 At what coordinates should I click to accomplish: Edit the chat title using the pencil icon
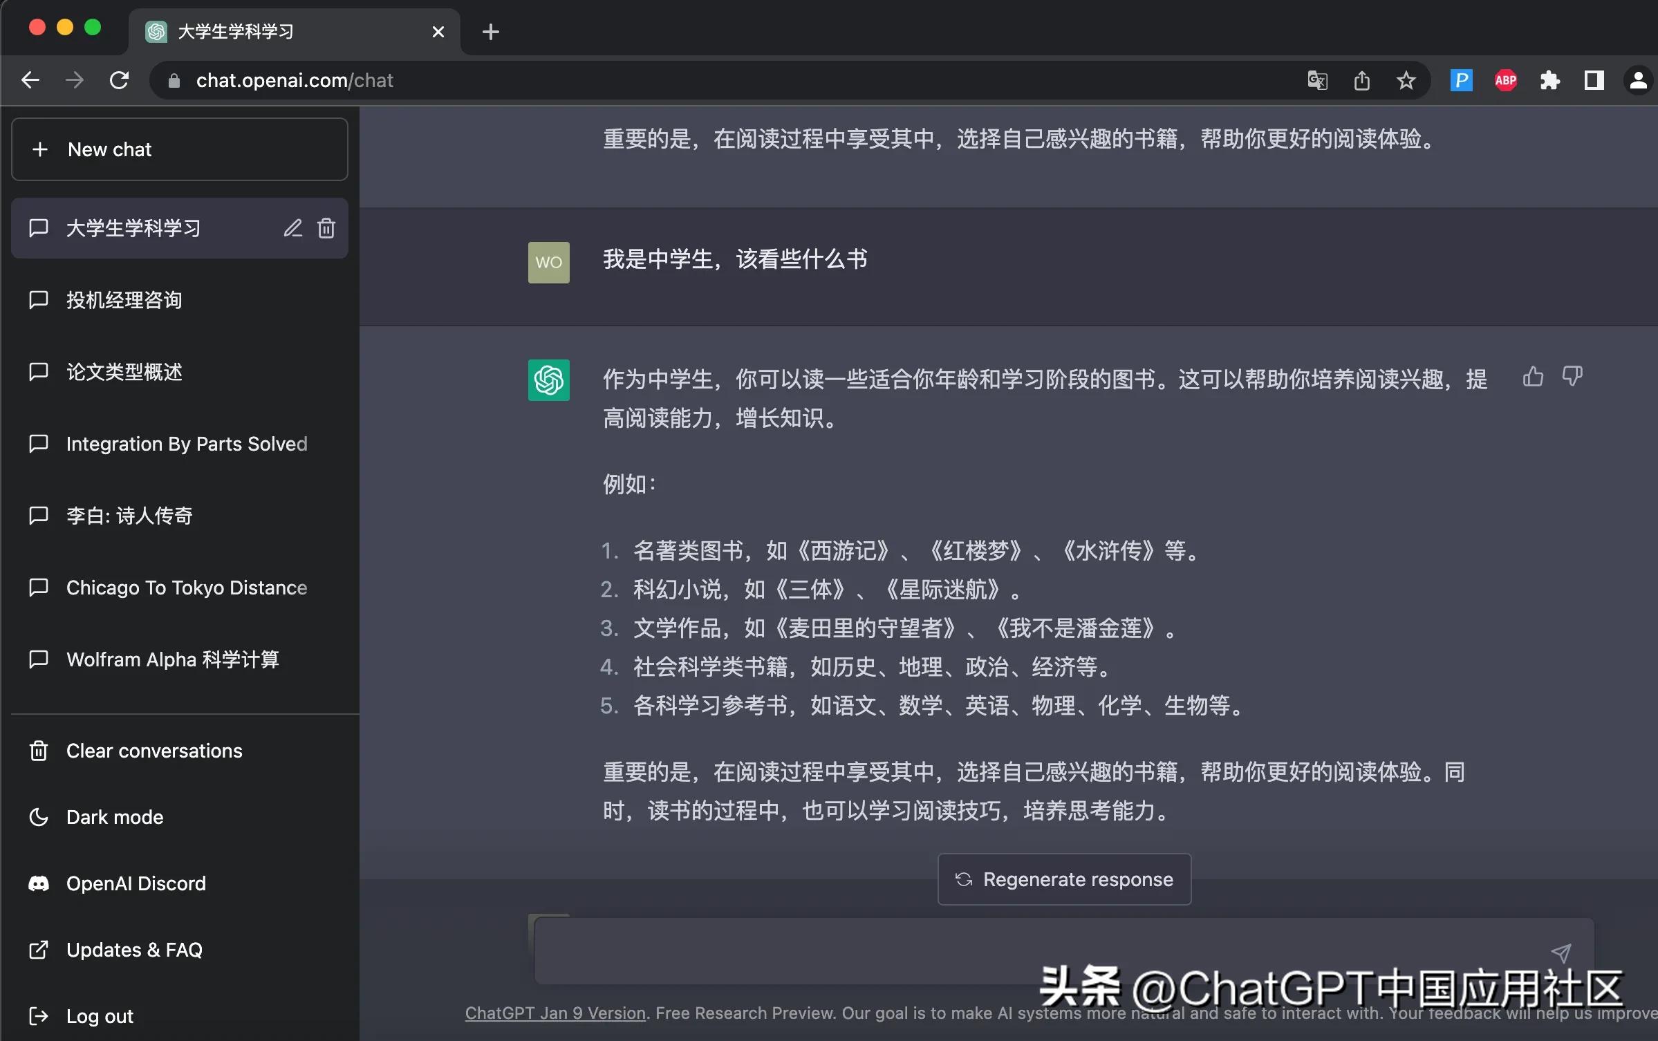click(x=293, y=228)
